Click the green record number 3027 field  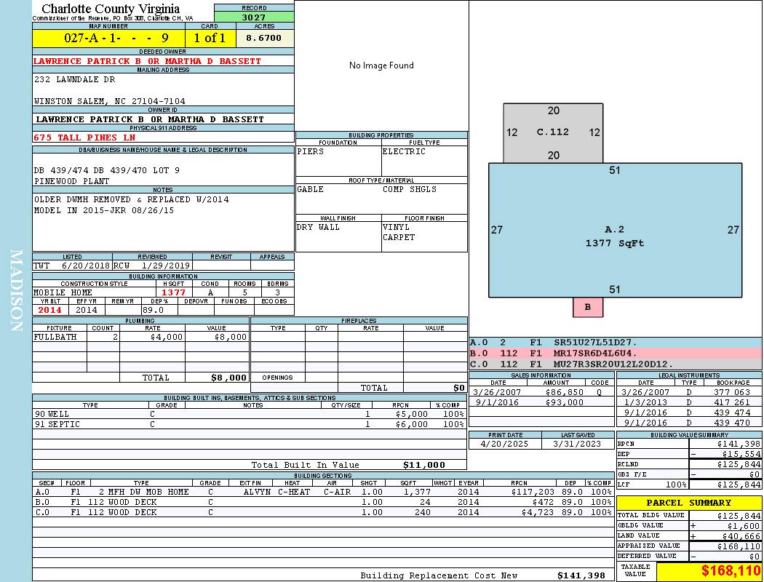[x=254, y=17]
